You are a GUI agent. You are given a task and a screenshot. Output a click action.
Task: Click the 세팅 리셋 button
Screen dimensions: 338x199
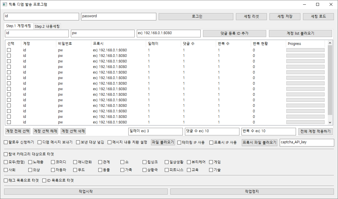(251, 17)
